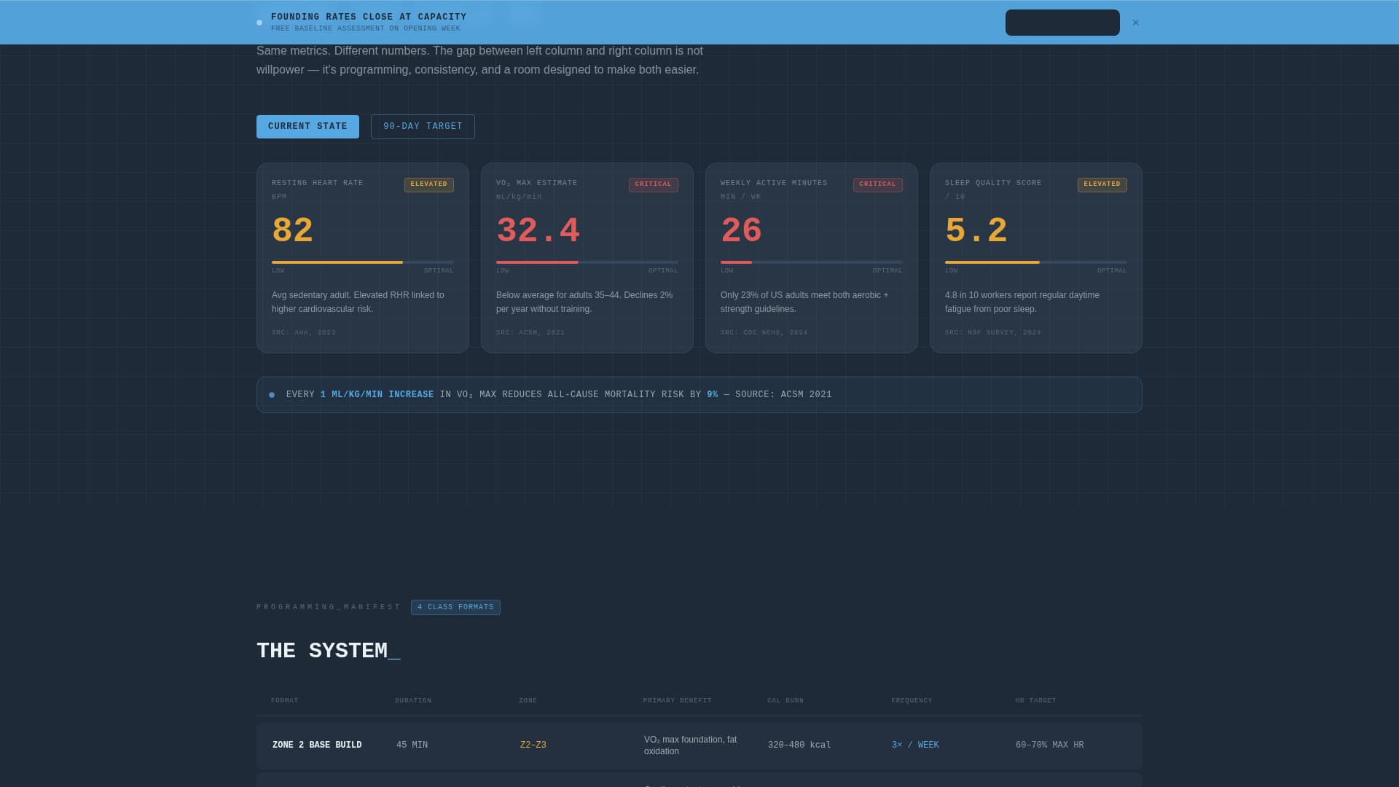Click the 32.4 VO₂ max value
The height and width of the screenshot is (787, 1399).
pyautogui.click(x=538, y=231)
